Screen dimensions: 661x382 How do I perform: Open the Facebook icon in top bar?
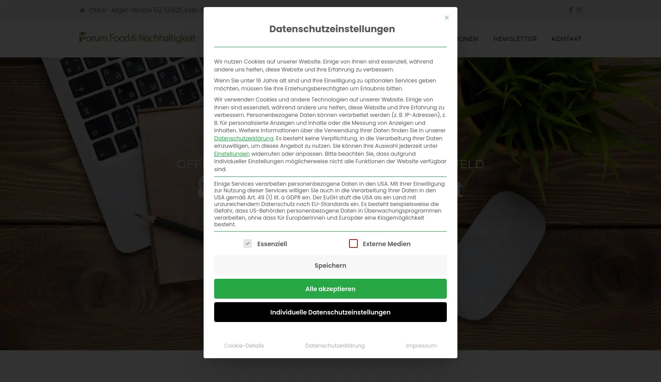pos(571,10)
